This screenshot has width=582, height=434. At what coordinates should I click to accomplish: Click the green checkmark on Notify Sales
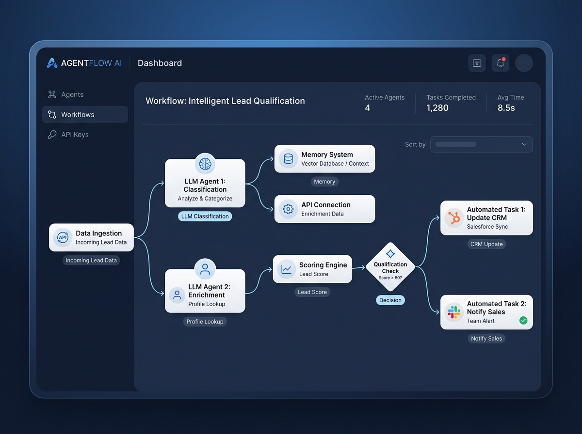click(x=523, y=320)
